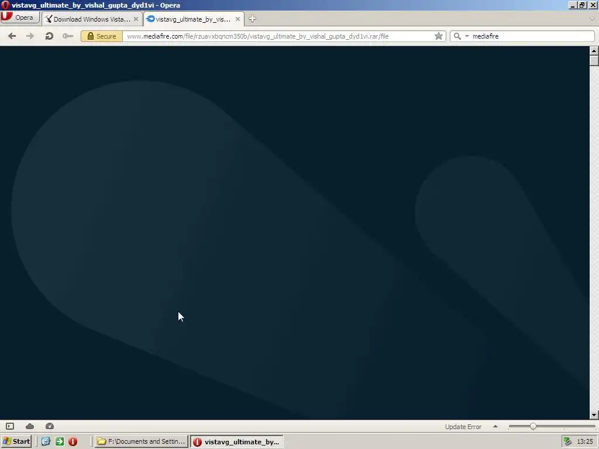
Task: Click the taskbar clock 13:25
Action: pos(585,441)
